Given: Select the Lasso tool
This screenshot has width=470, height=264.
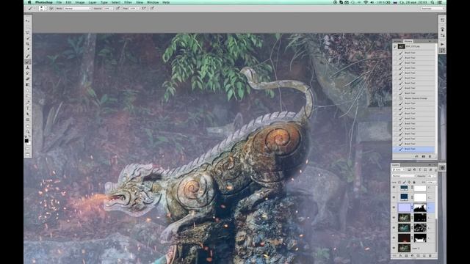Looking at the screenshot, I should tap(28, 32).
